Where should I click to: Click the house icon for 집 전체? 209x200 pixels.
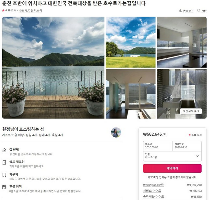(4, 150)
